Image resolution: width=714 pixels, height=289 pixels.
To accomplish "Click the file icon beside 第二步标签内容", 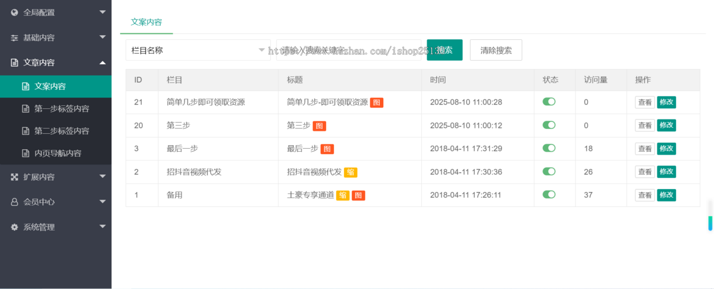I will 26,131.
